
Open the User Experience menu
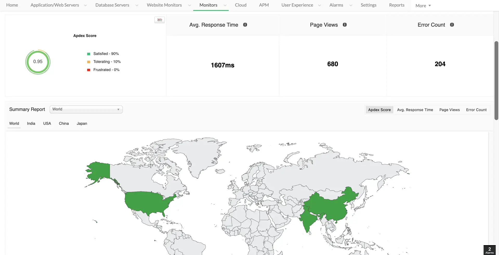tap(297, 5)
